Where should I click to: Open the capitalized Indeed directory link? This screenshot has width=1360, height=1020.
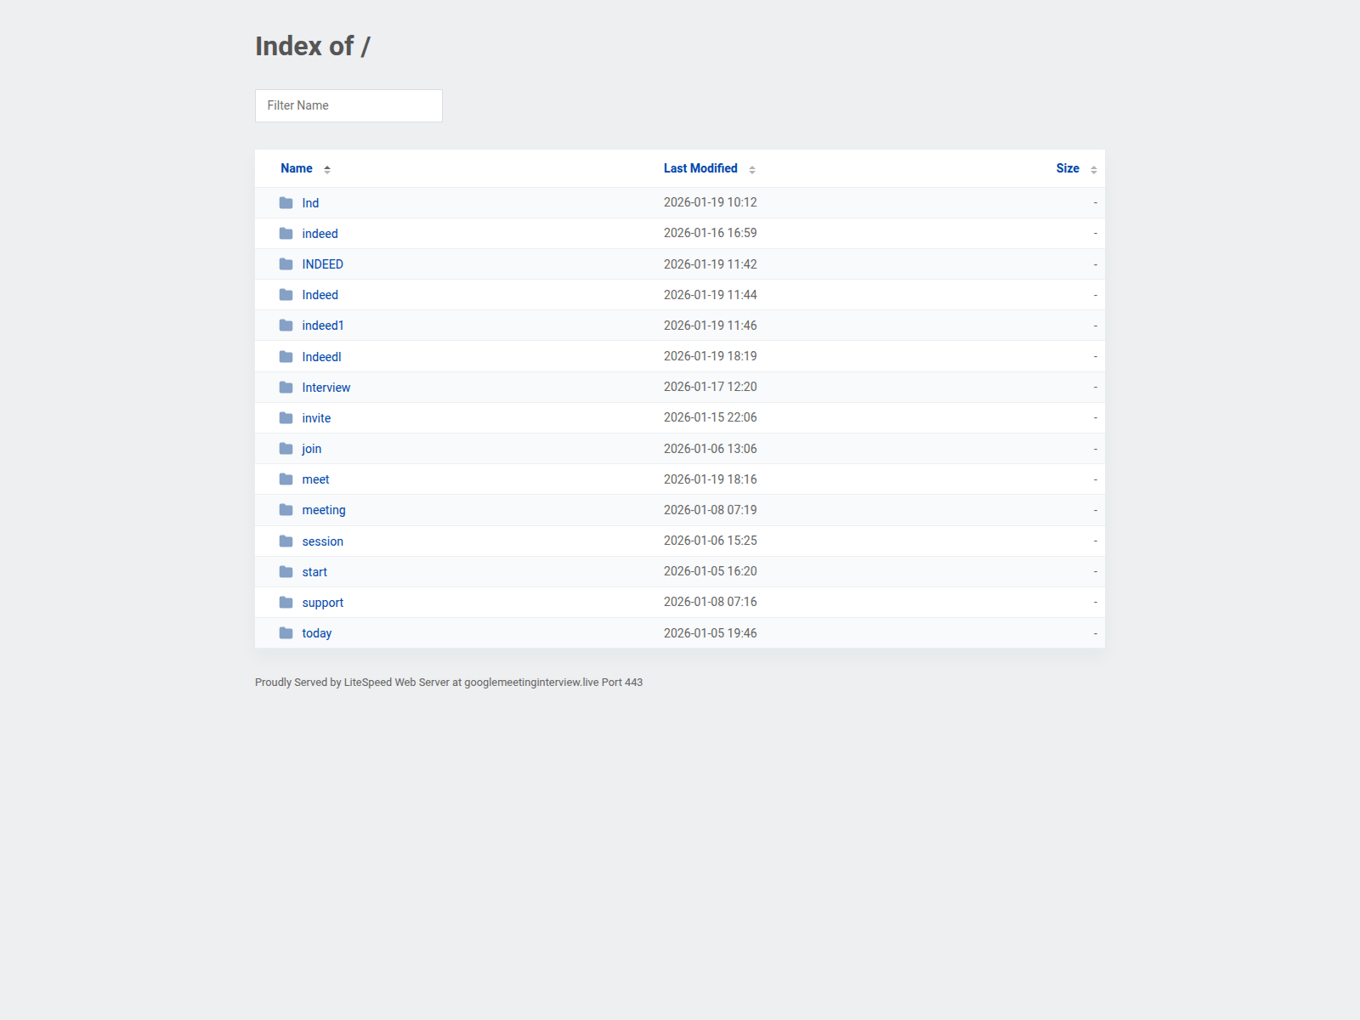320,295
